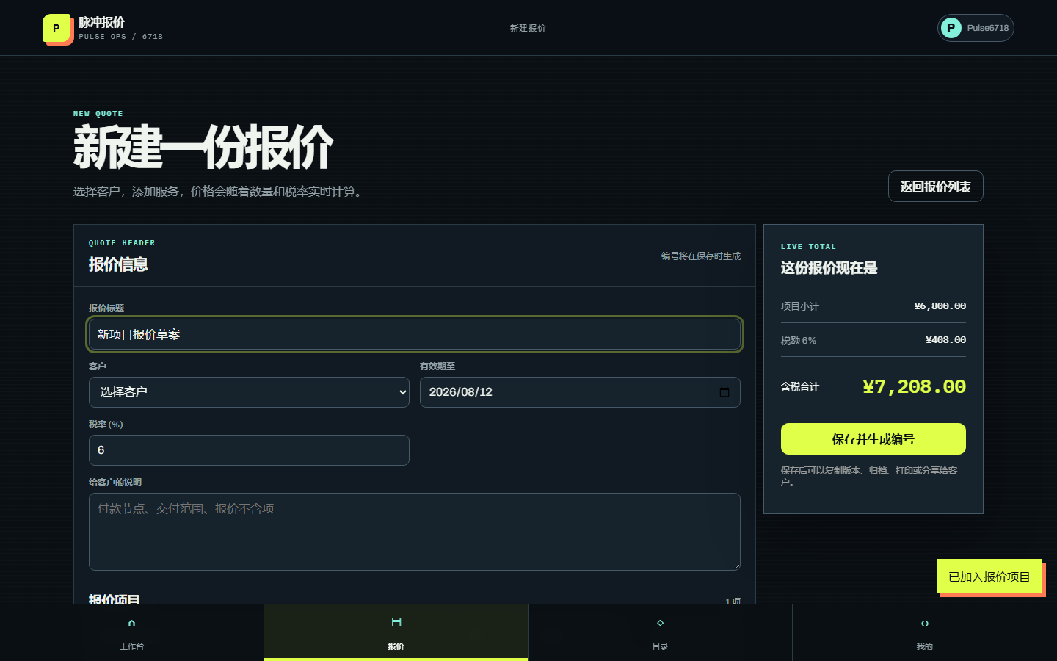1057x661 pixels.
Task: Click the 报价 list icon in bottom nav
Action: pos(396,622)
